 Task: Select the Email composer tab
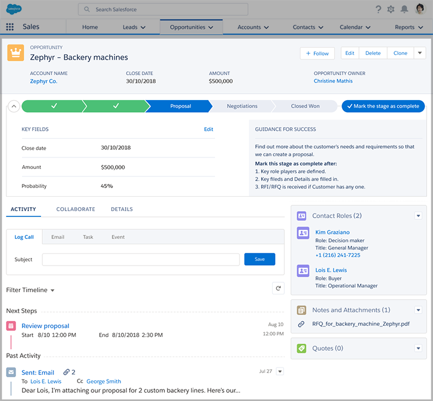pyautogui.click(x=58, y=237)
